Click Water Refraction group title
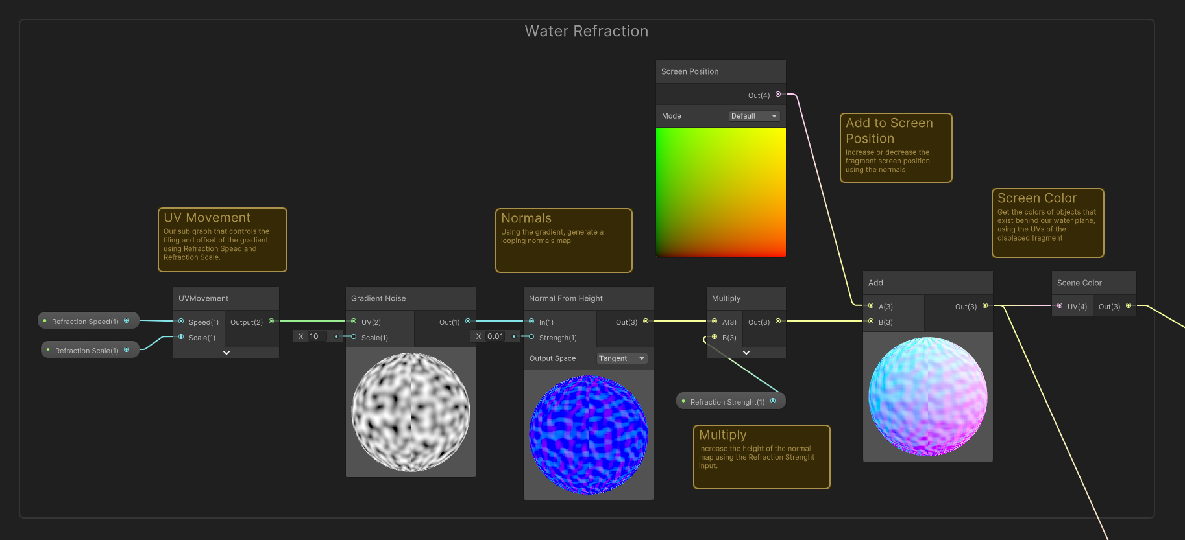The height and width of the screenshot is (540, 1185). [587, 31]
